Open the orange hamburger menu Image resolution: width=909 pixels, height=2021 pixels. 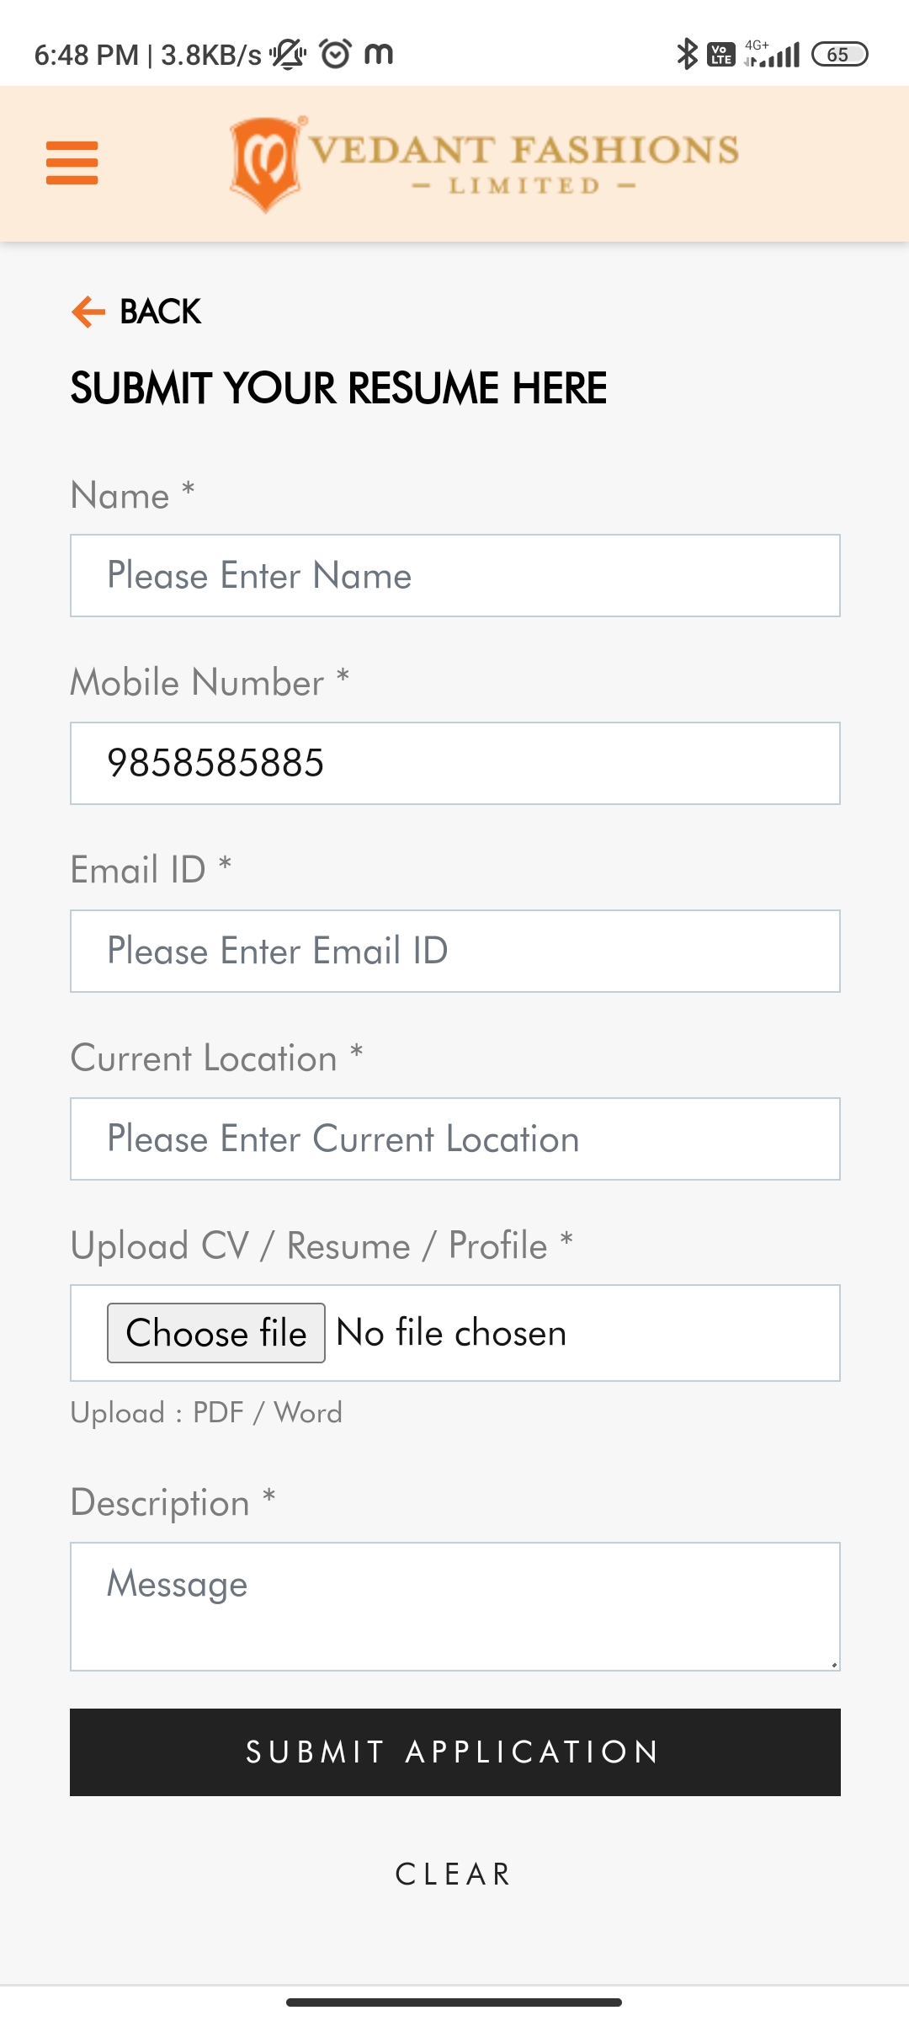(x=72, y=163)
